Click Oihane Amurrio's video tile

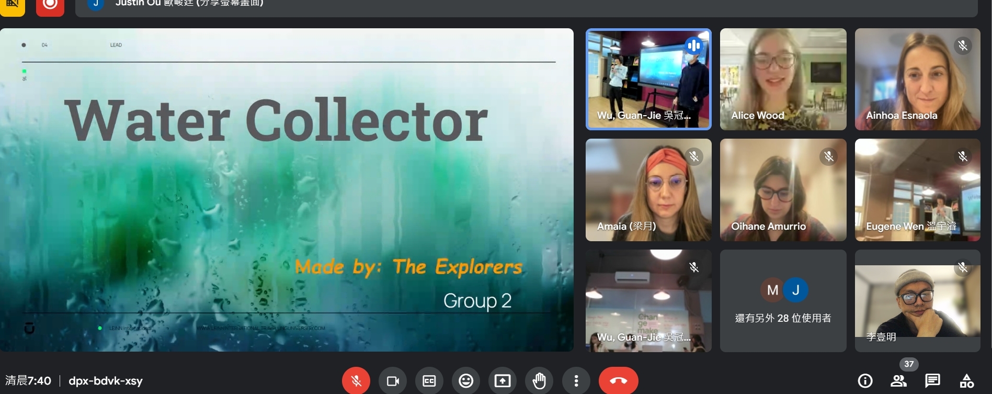point(783,189)
